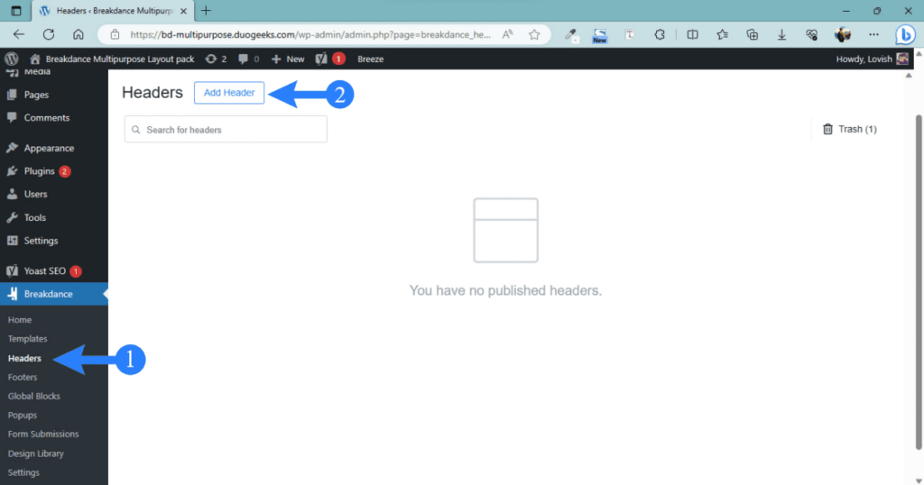Click the browser home icon

point(78,35)
